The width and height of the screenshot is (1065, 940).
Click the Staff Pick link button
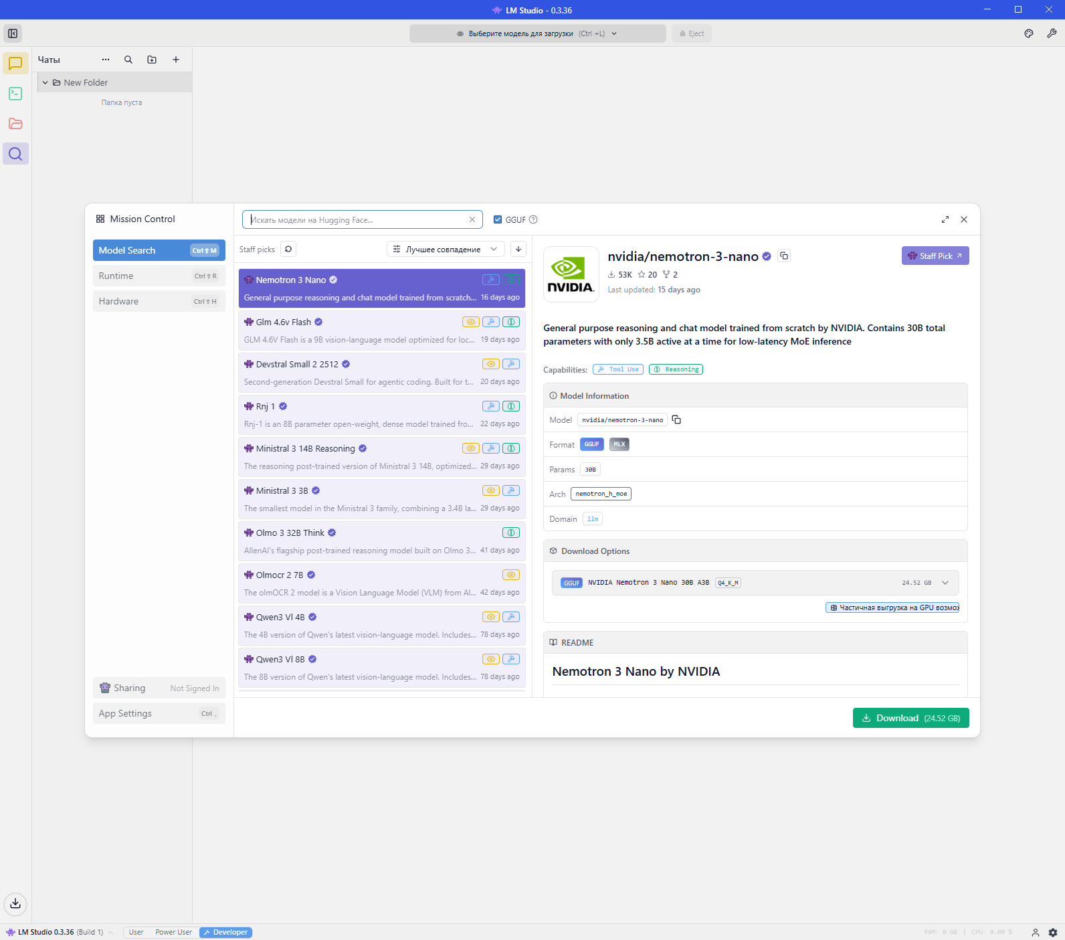click(x=935, y=256)
